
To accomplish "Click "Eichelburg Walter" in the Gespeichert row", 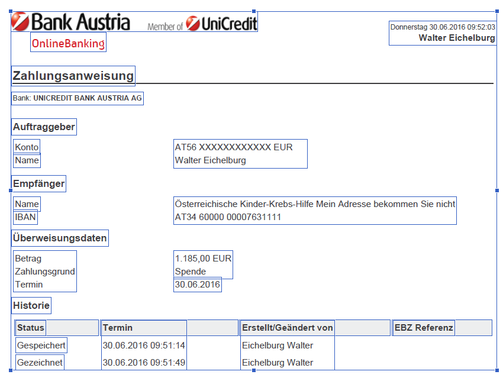I will [x=278, y=345].
